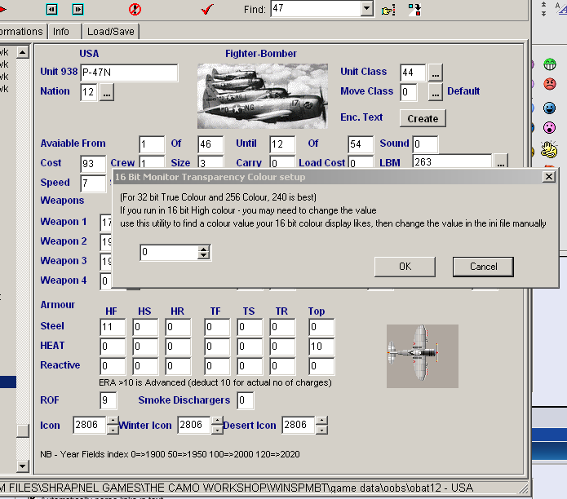Click the Create button for Enc. Text
Image resolution: width=567 pixels, height=499 pixels.
click(423, 118)
